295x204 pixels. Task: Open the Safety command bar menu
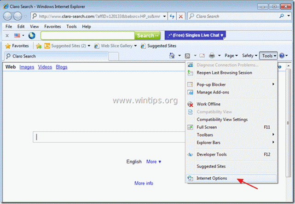249,56
